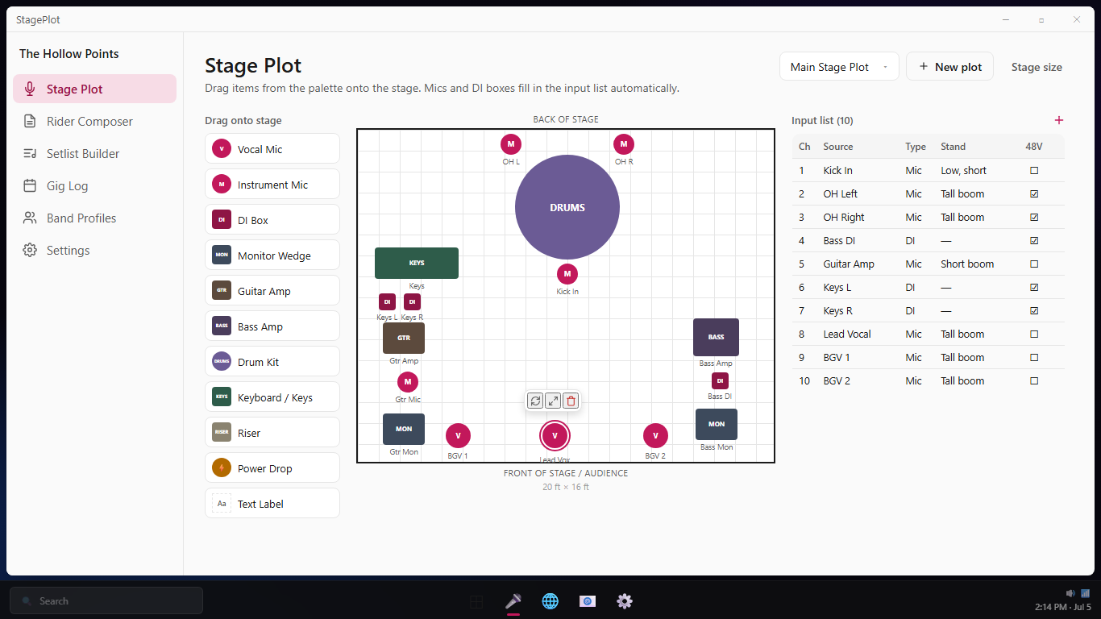Enable 48V for Guitar Amp
Image resolution: width=1101 pixels, height=619 pixels.
[x=1034, y=264]
